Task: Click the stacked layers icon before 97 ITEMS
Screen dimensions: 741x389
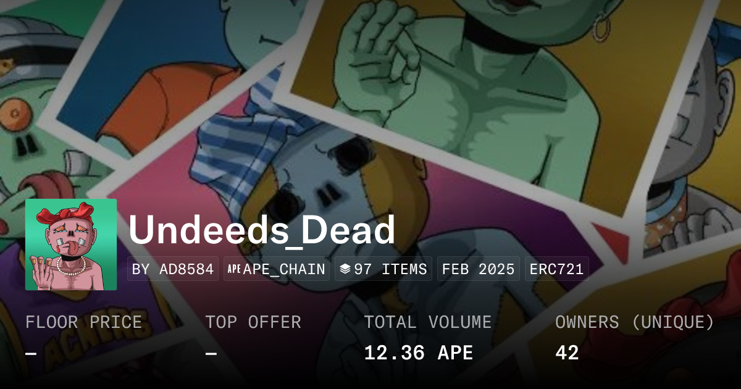Action: pyautogui.click(x=345, y=269)
